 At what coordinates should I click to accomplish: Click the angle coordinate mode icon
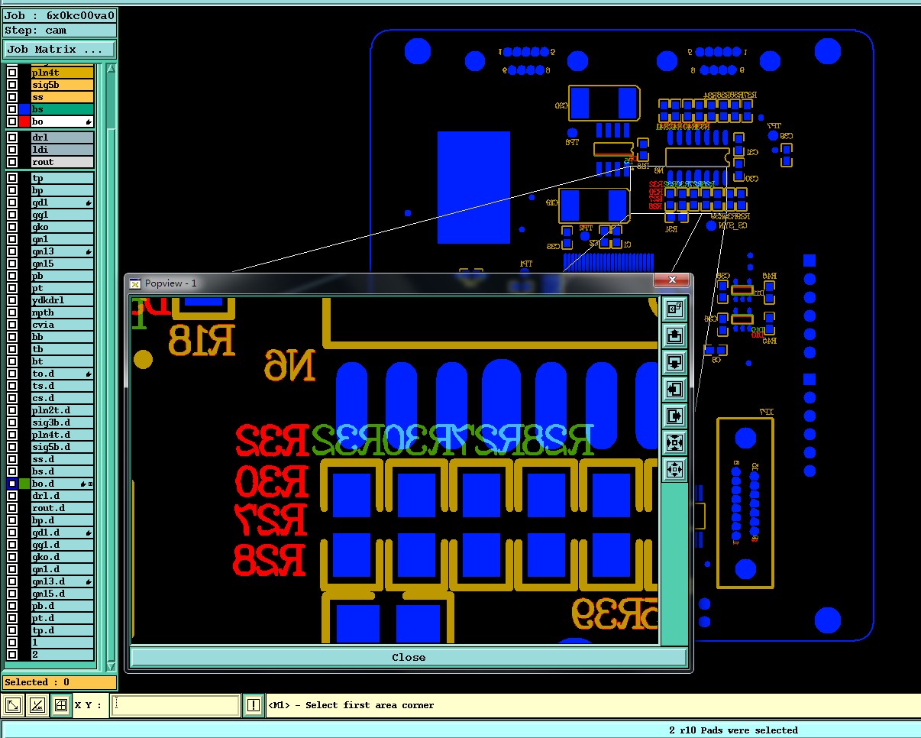coord(37,705)
